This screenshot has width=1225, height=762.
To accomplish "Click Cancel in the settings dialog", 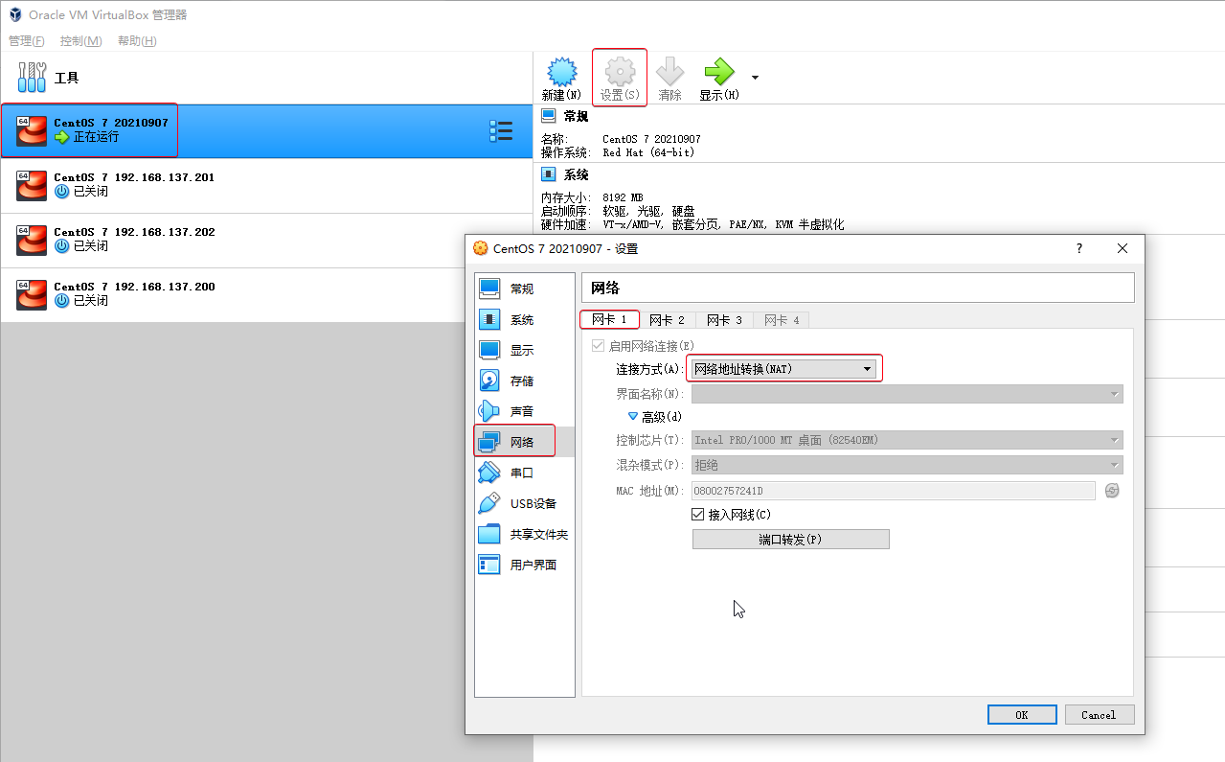I will (1099, 714).
